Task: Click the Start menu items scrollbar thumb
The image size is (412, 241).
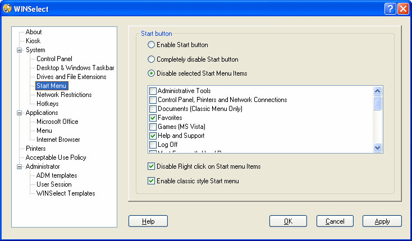Action: click(378, 103)
